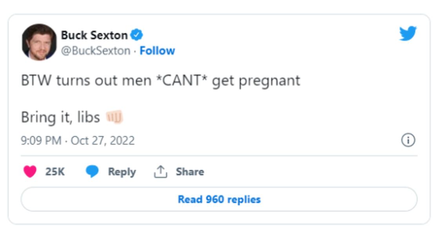Click the Reply text label
446x243 pixels.
click(x=122, y=172)
